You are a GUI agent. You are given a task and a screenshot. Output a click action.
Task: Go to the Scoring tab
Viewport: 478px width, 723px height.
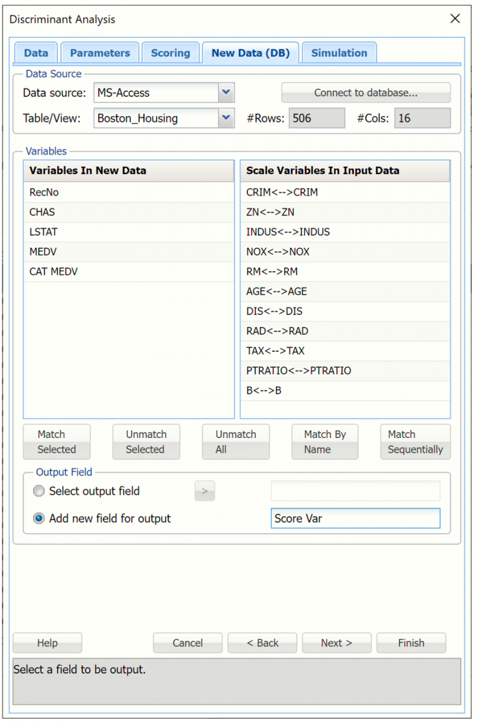click(x=170, y=53)
